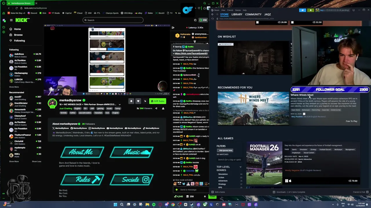Screen dimensions: 371x208
Task: Select Amouranth in the Recommended list
Action: [25, 111]
